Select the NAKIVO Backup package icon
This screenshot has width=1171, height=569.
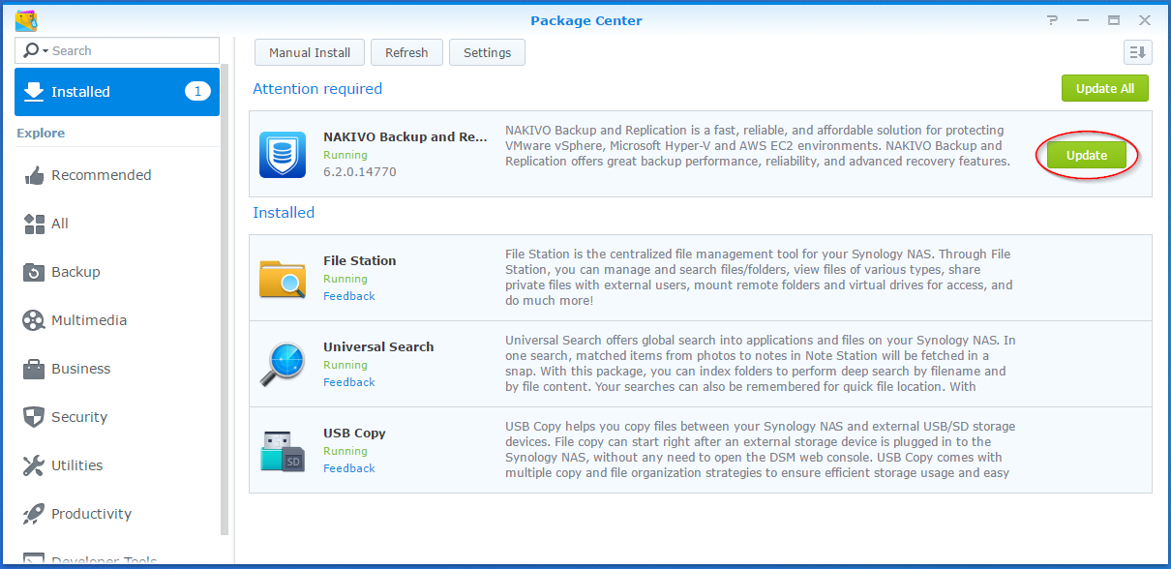click(281, 154)
